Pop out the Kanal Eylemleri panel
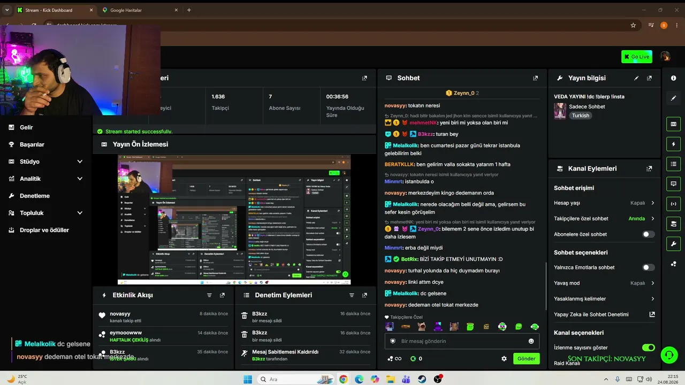The width and height of the screenshot is (685, 385). point(649,168)
